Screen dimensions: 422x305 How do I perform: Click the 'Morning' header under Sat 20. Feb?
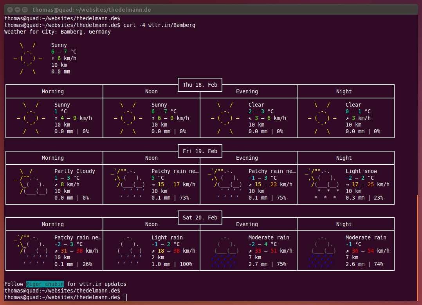tap(53, 224)
